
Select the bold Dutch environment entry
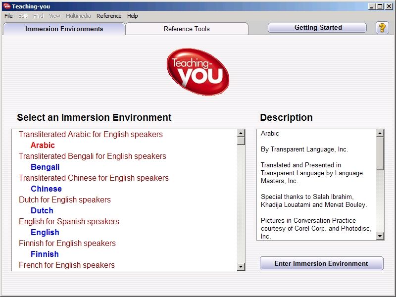point(42,210)
